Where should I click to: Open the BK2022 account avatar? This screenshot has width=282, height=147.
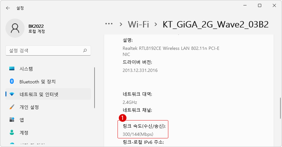15,28
